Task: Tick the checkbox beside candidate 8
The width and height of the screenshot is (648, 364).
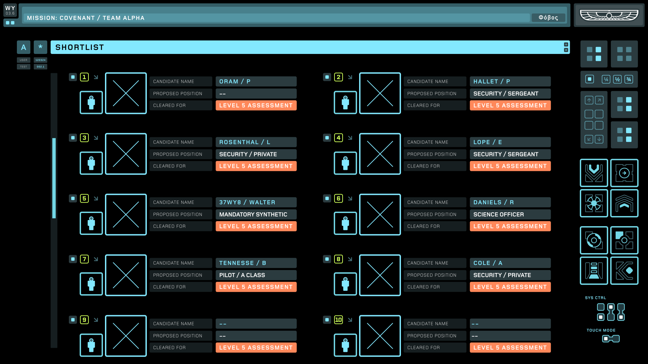Action: point(327,259)
